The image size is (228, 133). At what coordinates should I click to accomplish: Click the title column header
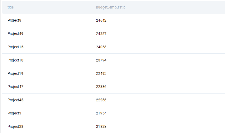pyautogui.click(x=11, y=7)
